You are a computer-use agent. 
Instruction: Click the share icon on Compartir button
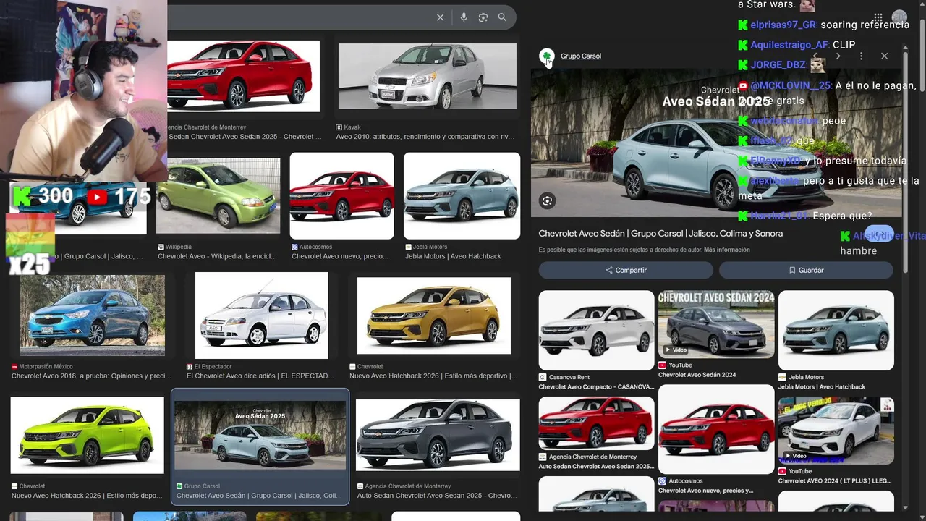[x=609, y=270]
